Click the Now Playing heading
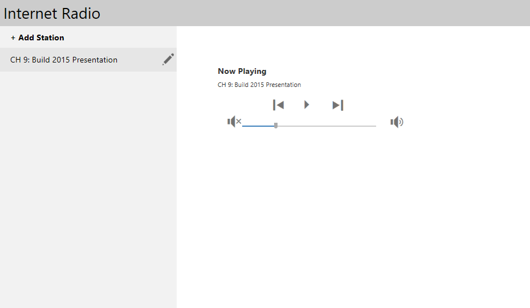 [242, 72]
